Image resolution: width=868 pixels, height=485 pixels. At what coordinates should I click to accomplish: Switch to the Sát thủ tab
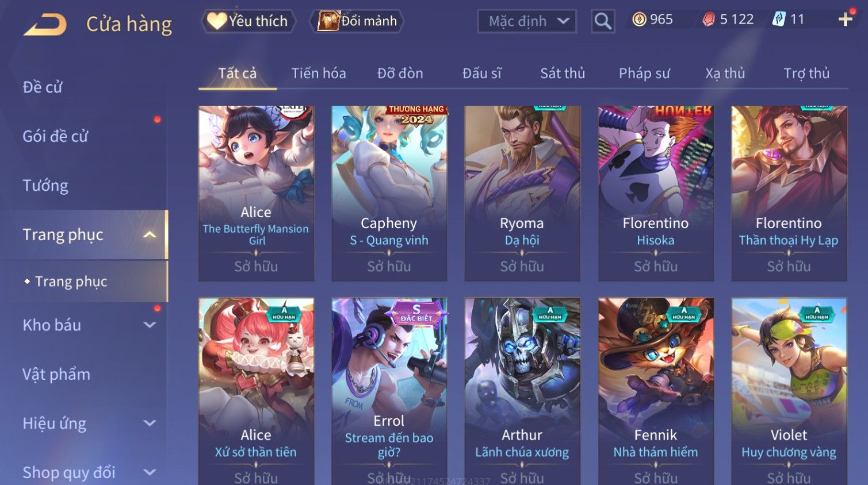coord(563,74)
